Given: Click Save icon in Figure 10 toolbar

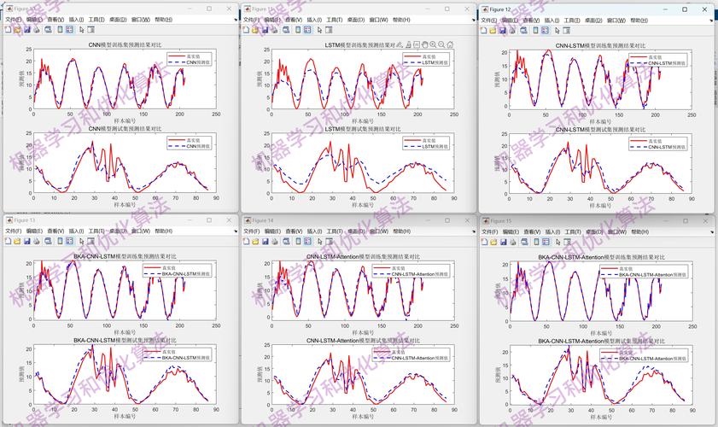Looking at the screenshot, I should point(26,29).
